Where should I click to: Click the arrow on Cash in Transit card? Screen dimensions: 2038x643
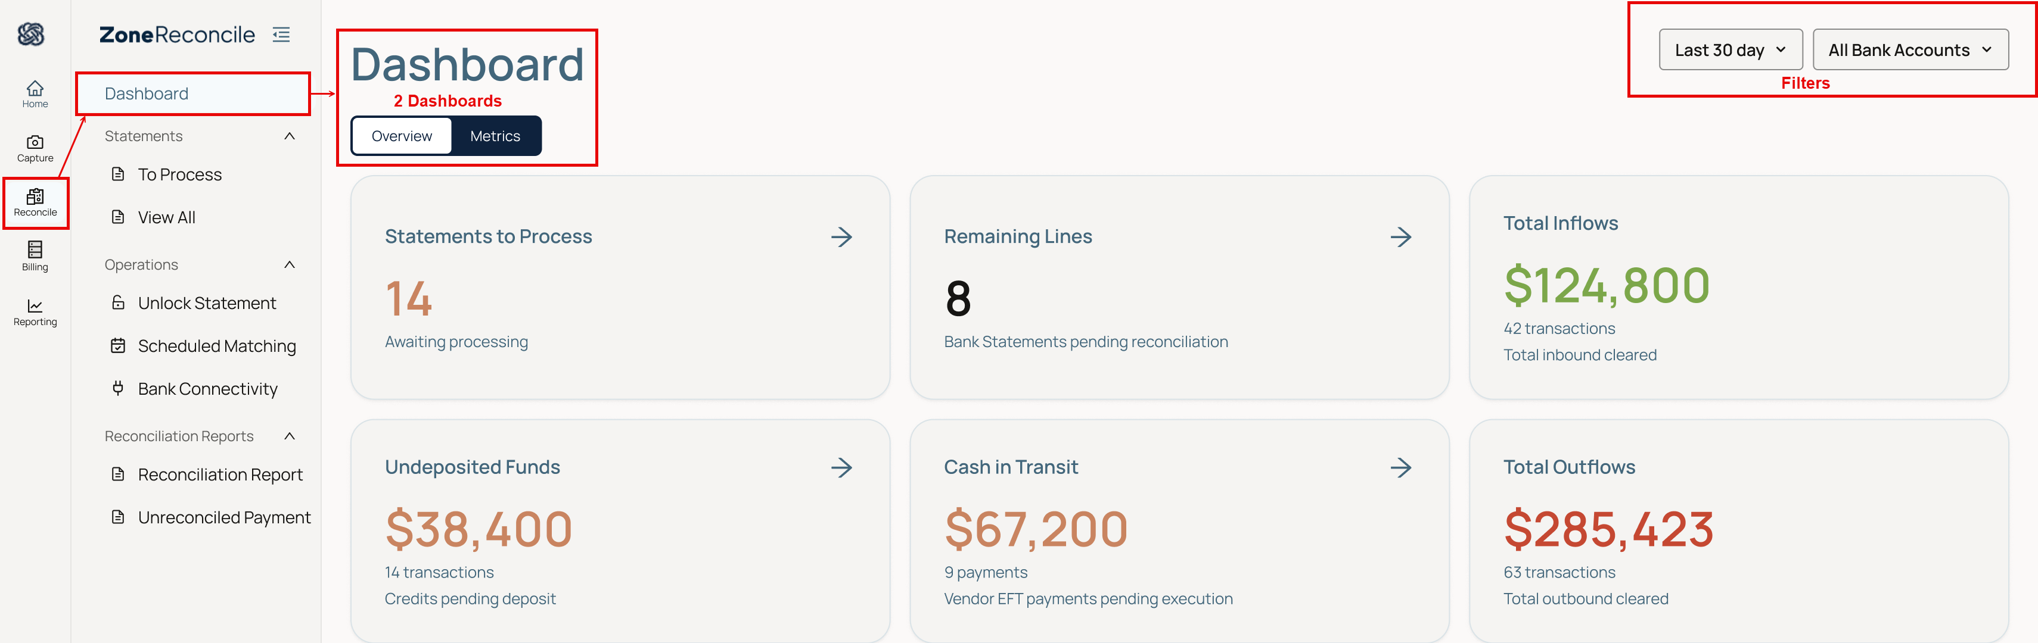[1401, 467]
